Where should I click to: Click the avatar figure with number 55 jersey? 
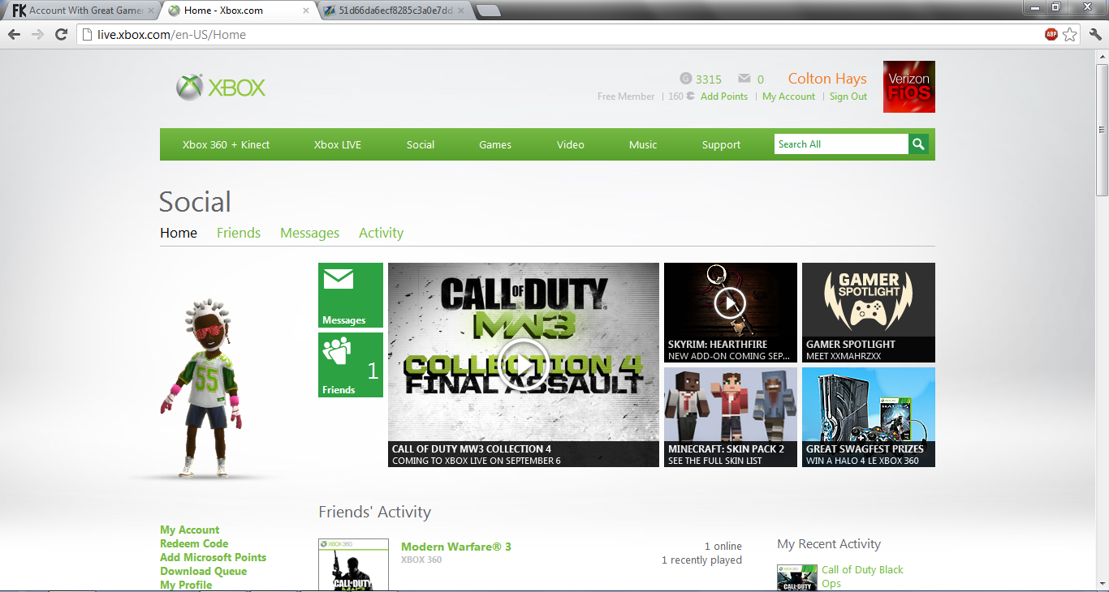(201, 388)
